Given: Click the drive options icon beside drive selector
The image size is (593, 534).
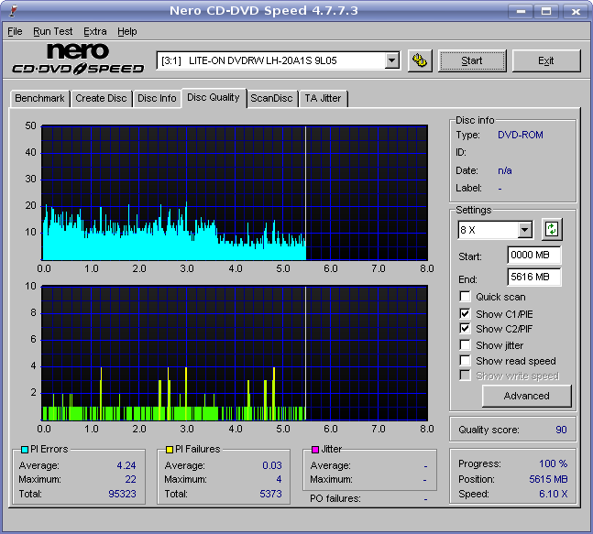Looking at the screenshot, I should pyautogui.click(x=420, y=61).
